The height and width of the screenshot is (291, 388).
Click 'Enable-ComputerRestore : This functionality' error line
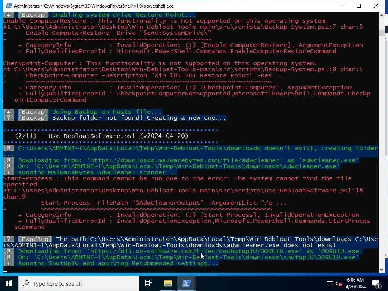click(x=166, y=21)
